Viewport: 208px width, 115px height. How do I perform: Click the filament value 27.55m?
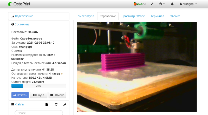click(48, 55)
